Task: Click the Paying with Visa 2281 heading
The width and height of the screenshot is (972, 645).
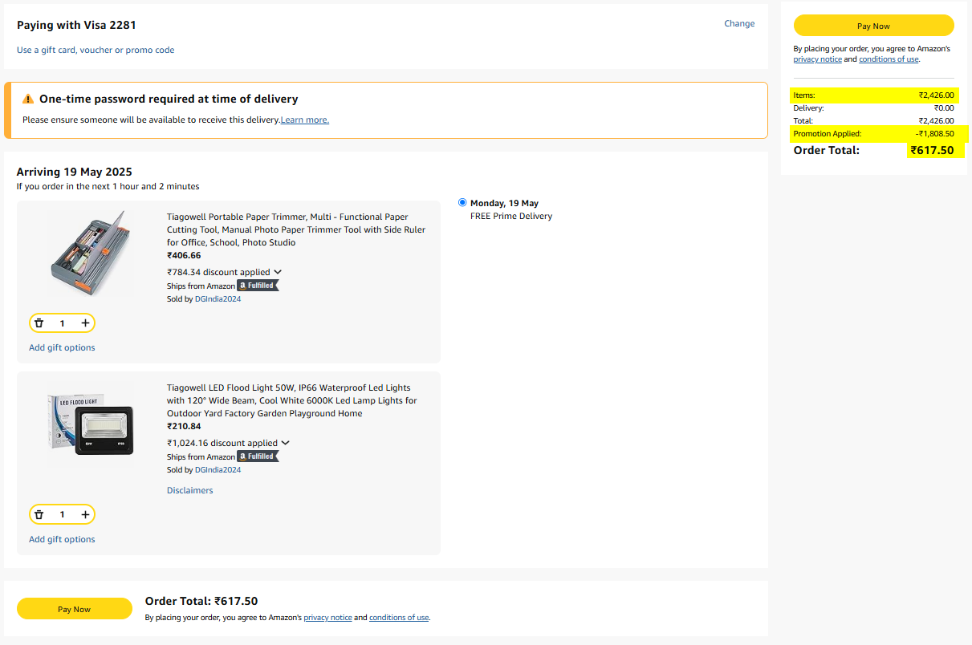Action: point(76,25)
